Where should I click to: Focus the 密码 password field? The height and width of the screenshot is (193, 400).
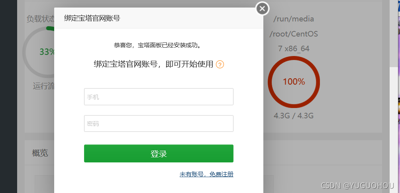click(x=159, y=124)
